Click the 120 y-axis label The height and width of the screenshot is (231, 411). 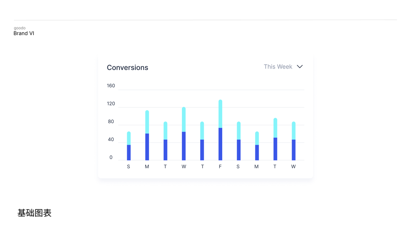tap(111, 104)
